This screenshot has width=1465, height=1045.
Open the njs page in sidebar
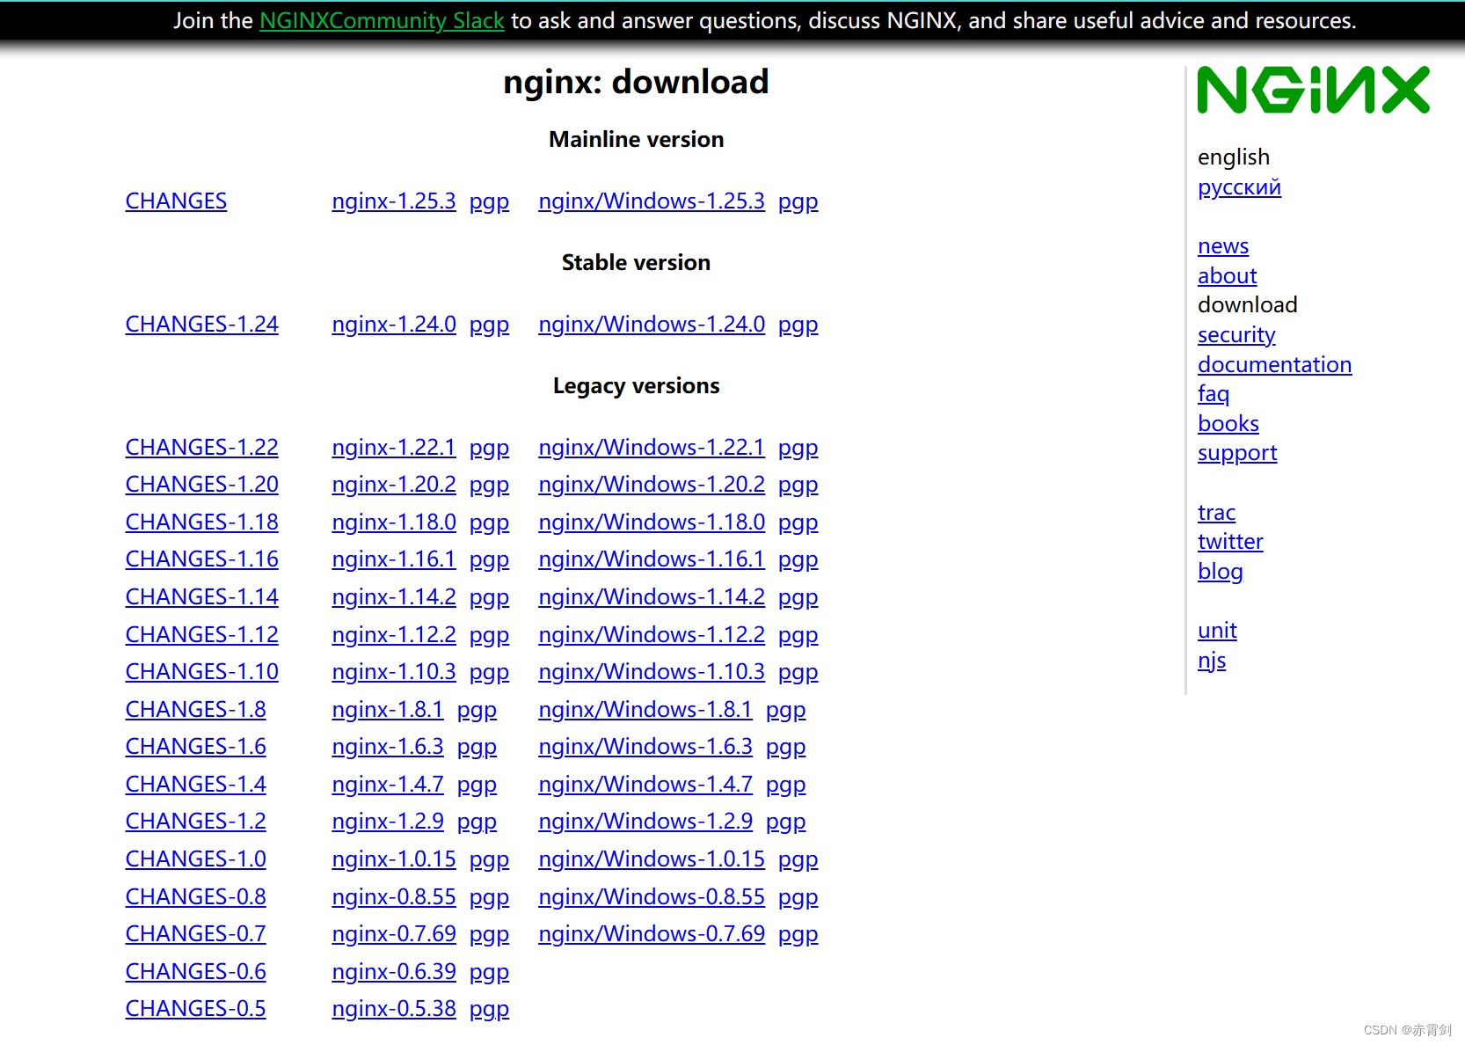click(x=1212, y=660)
